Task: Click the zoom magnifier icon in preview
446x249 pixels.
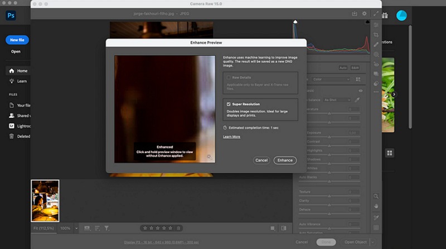Action: tap(210, 157)
